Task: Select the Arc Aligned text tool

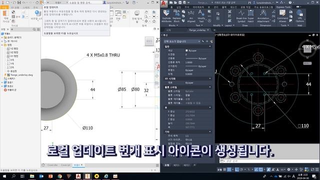Action: pyautogui.click(x=191, y=16)
